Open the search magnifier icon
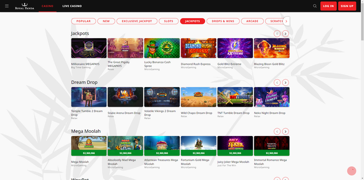 point(315,6)
